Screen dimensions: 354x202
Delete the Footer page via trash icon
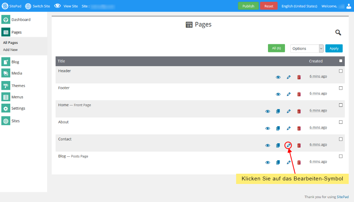[x=299, y=94]
